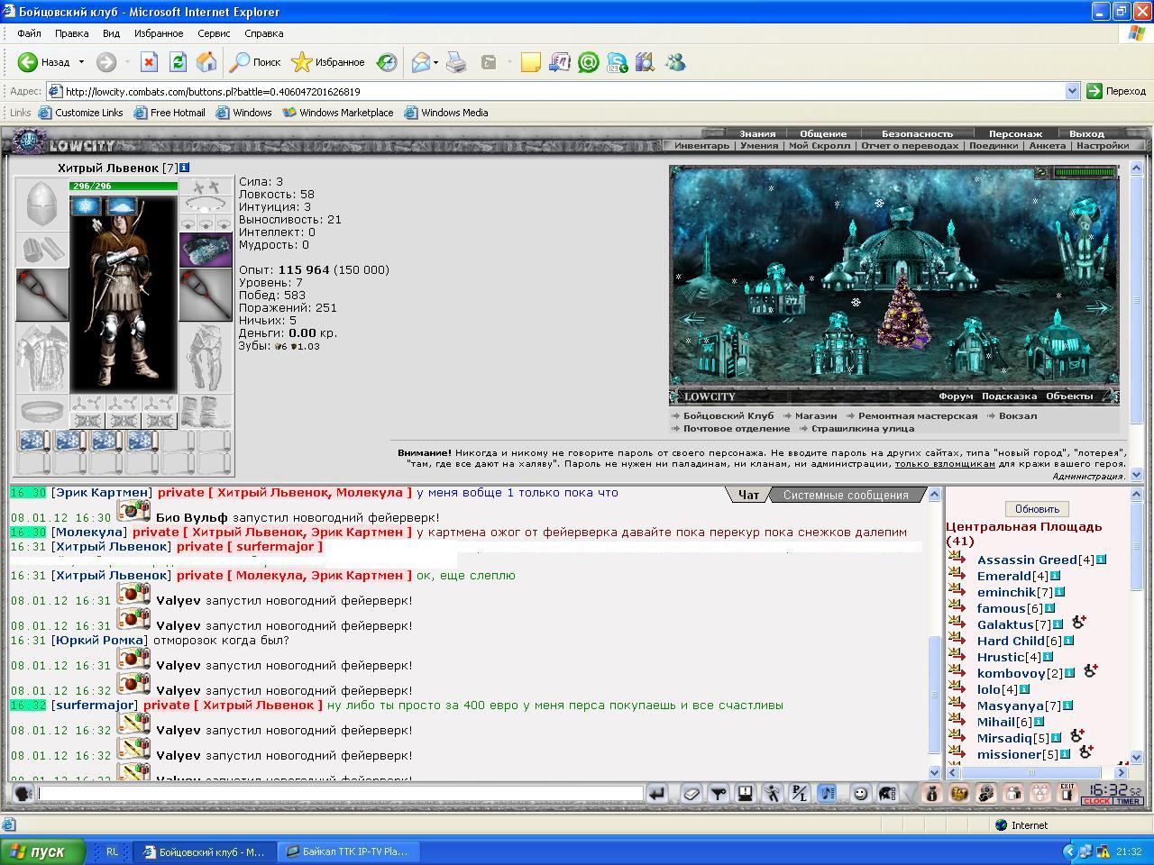This screenshot has height=865, width=1154.
Task: Click the chat filter funnel icon
Action: pyautogui.click(x=719, y=793)
